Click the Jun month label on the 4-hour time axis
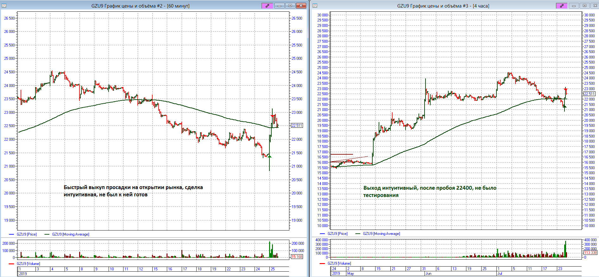This screenshot has width=599, height=277. click(428, 274)
